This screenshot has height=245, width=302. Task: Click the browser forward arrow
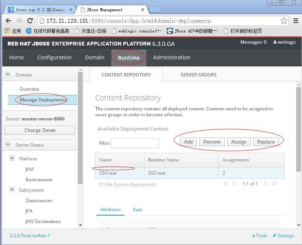(x=19, y=21)
